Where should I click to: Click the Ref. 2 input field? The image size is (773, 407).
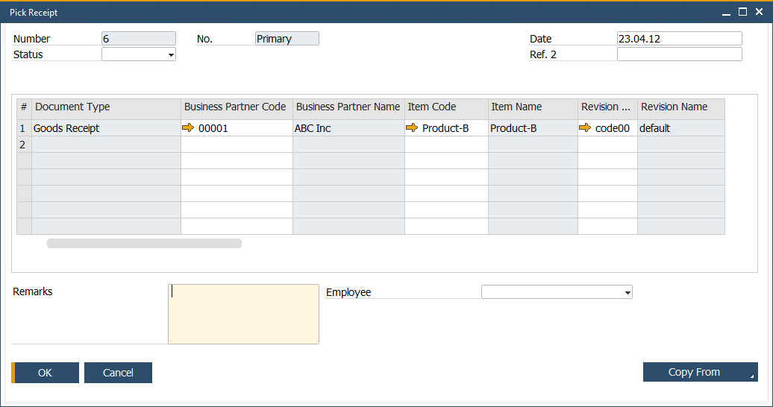[679, 54]
